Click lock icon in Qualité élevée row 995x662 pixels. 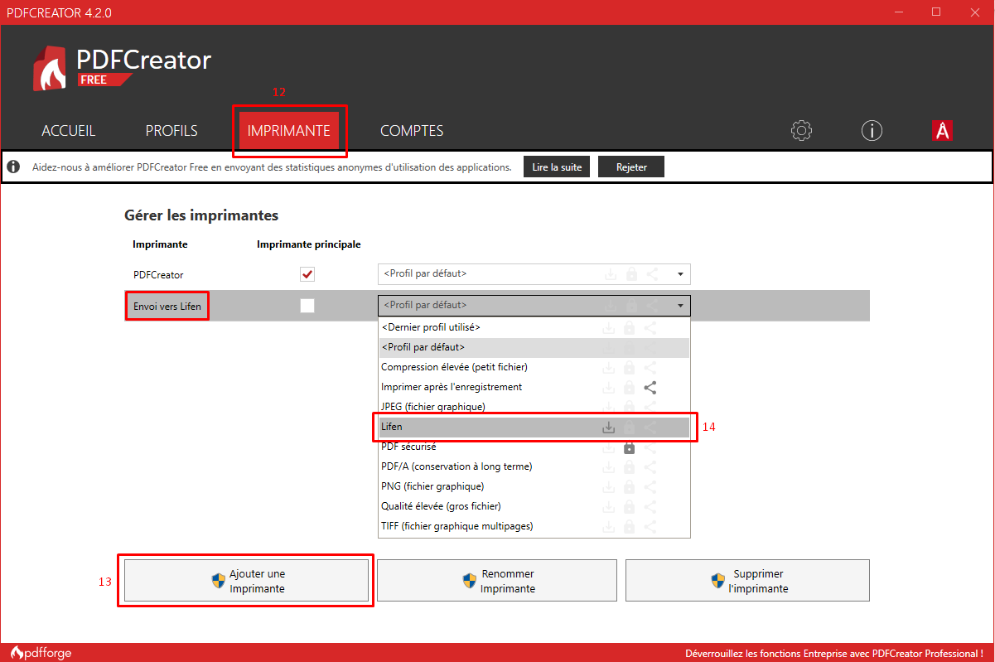click(x=630, y=506)
